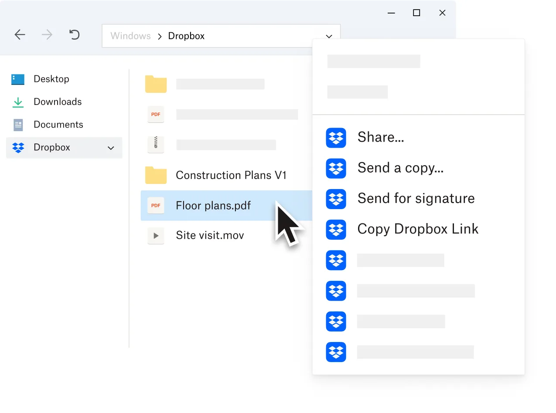Image resolution: width=556 pixels, height=413 pixels.
Task: Click the Dropbox icon beside Send for signature
Action: coord(336,199)
